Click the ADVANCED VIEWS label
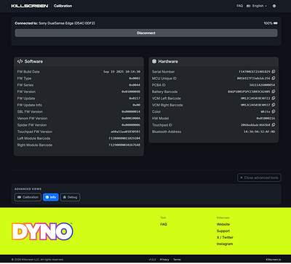Image resolution: width=291 pixels, height=264 pixels. click(x=28, y=189)
